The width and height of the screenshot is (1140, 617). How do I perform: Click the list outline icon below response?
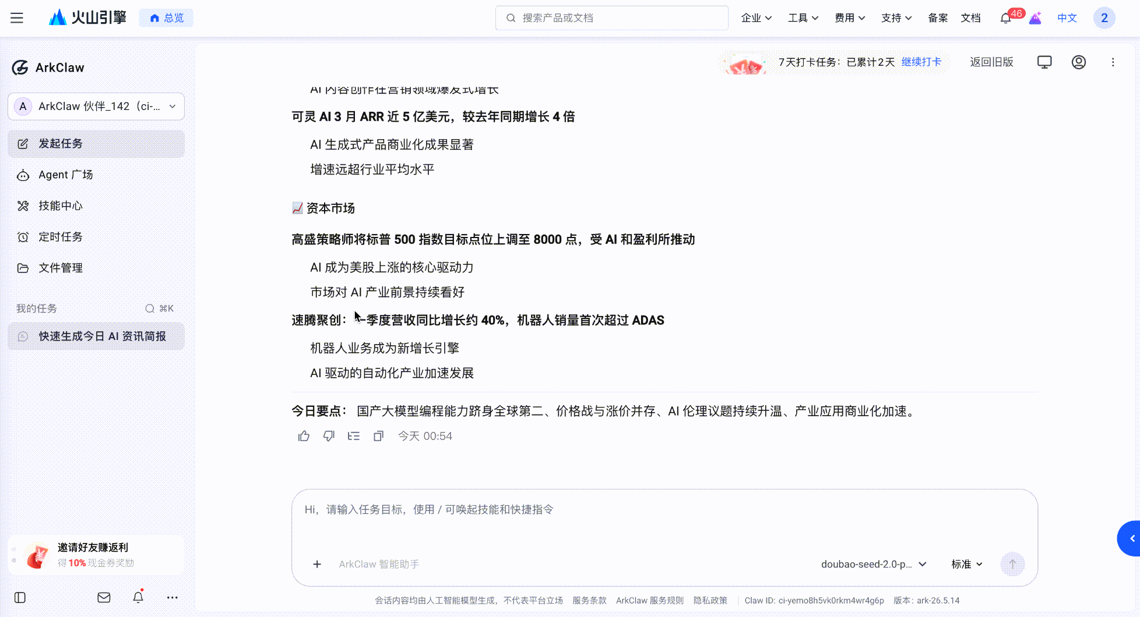click(354, 436)
